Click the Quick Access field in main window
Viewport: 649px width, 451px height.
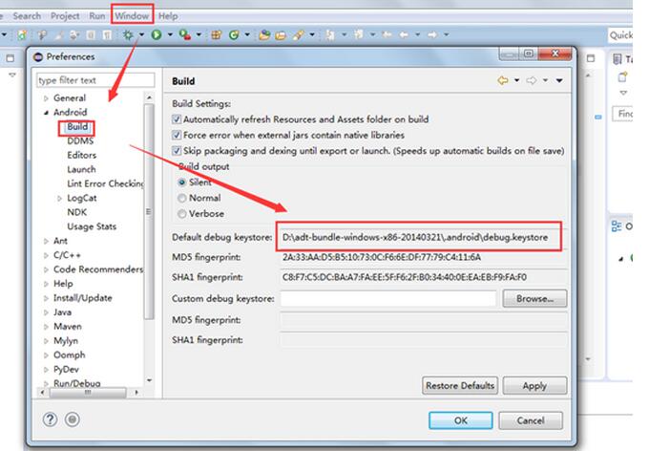click(x=620, y=35)
